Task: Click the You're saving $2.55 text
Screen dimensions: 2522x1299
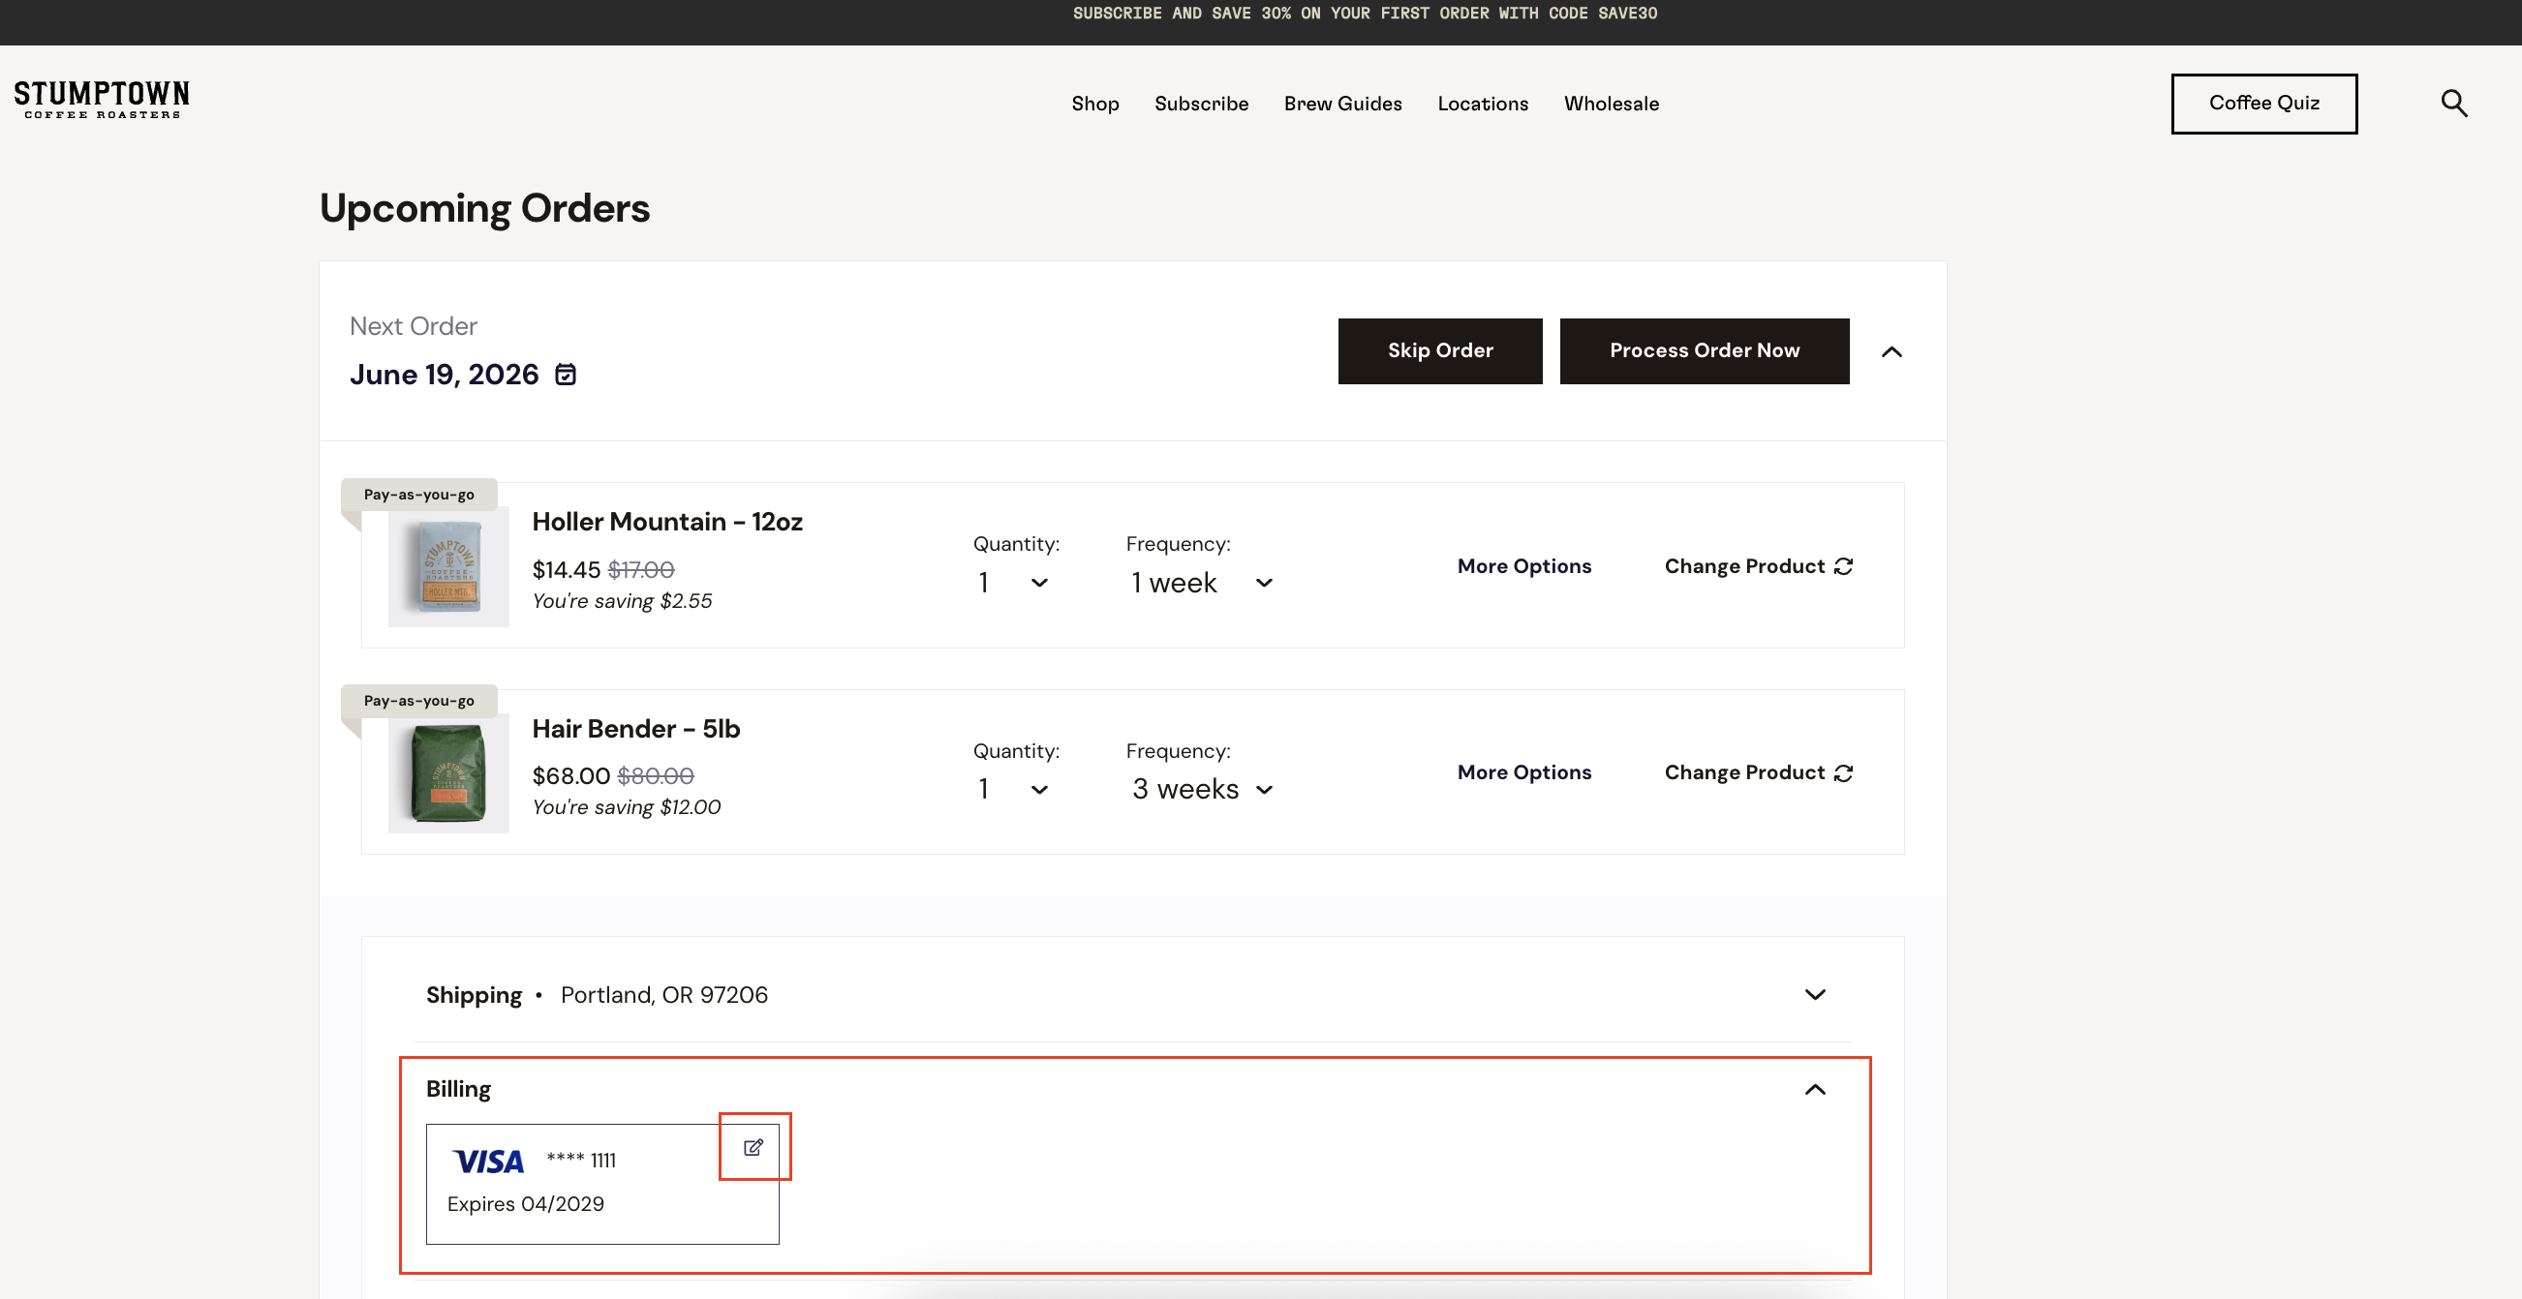Action: pyautogui.click(x=622, y=600)
